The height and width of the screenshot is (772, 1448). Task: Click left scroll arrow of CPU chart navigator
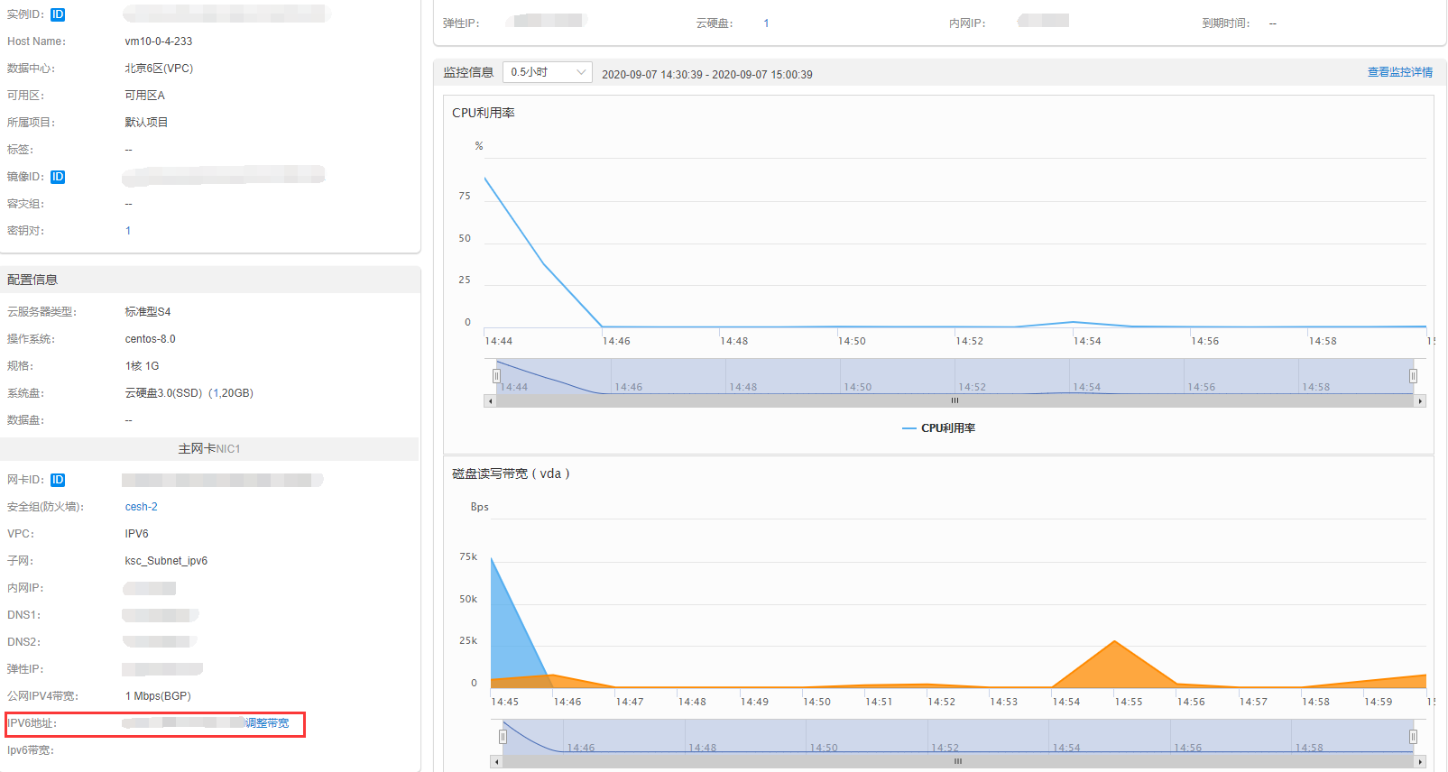coord(490,401)
